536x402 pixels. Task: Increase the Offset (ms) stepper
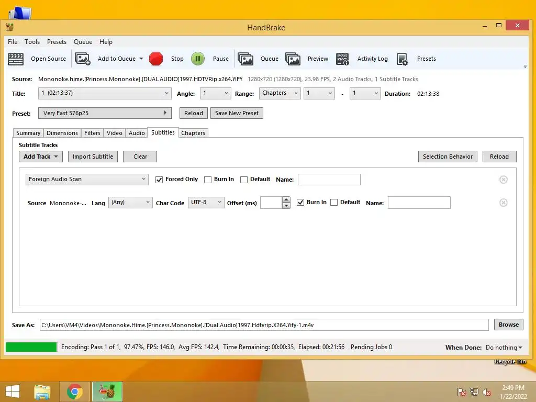286,199
